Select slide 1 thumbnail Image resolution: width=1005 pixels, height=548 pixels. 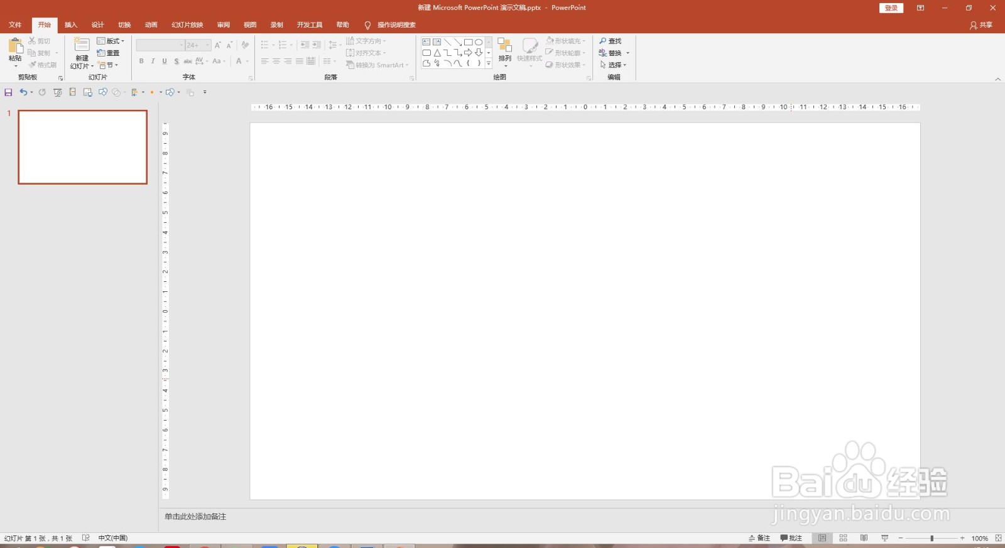(x=83, y=147)
